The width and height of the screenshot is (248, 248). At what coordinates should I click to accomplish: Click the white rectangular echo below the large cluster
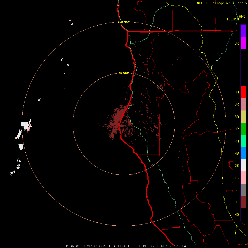(x=21, y=147)
